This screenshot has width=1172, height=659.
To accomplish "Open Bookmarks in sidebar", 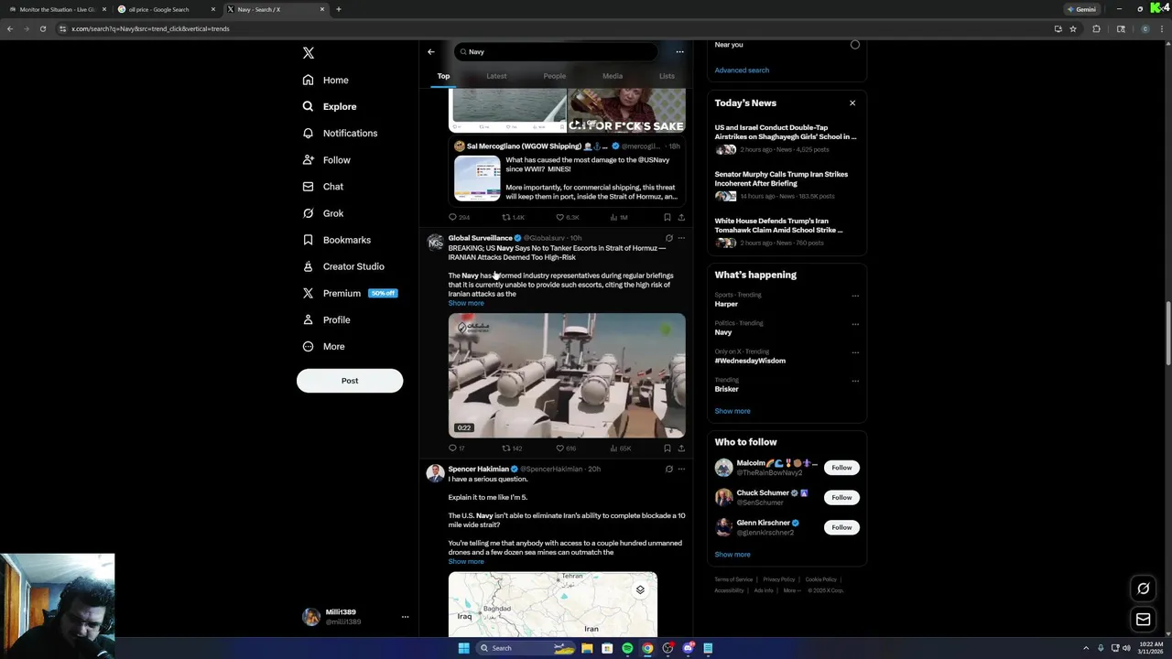I will point(337,240).
